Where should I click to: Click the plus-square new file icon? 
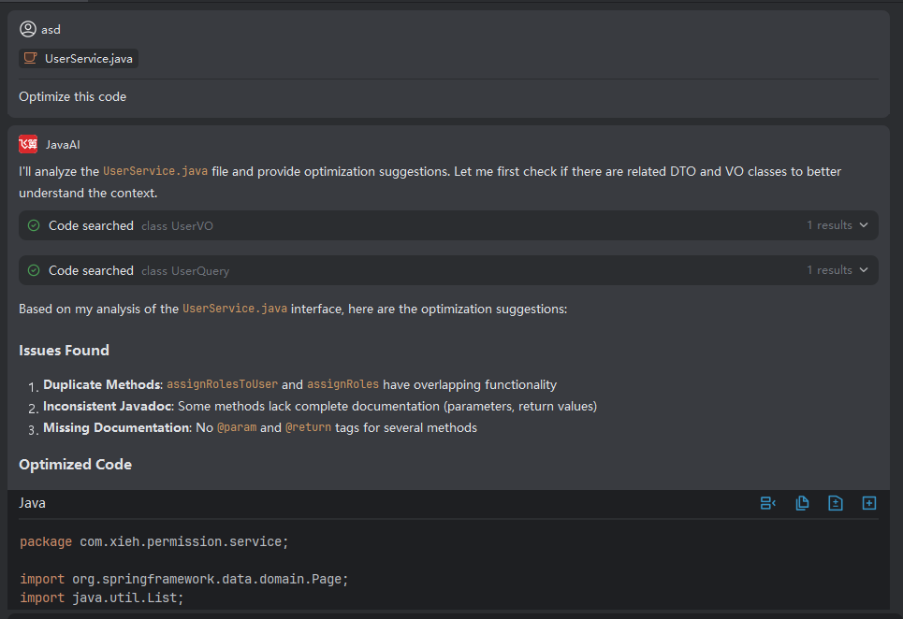pos(869,503)
